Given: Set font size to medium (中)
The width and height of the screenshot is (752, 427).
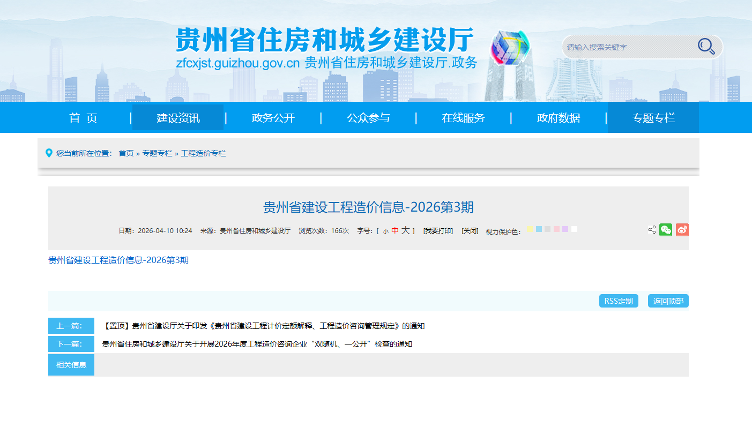Looking at the screenshot, I should 395,230.
